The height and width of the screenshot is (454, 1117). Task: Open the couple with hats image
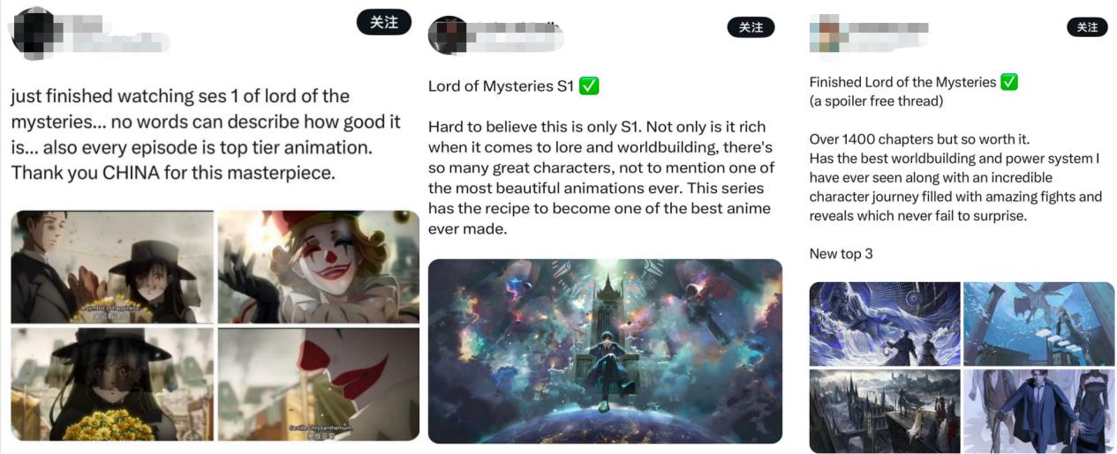pos(112,266)
